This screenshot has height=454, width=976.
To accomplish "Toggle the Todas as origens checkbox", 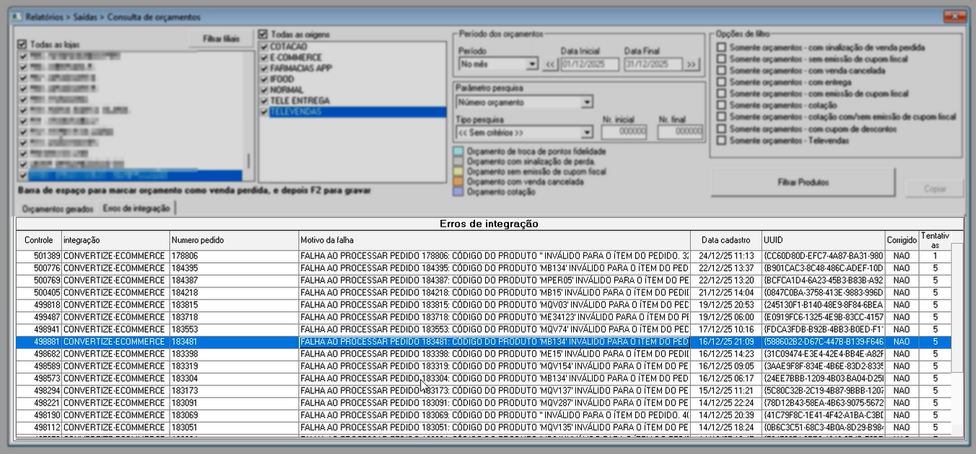I will [263, 34].
